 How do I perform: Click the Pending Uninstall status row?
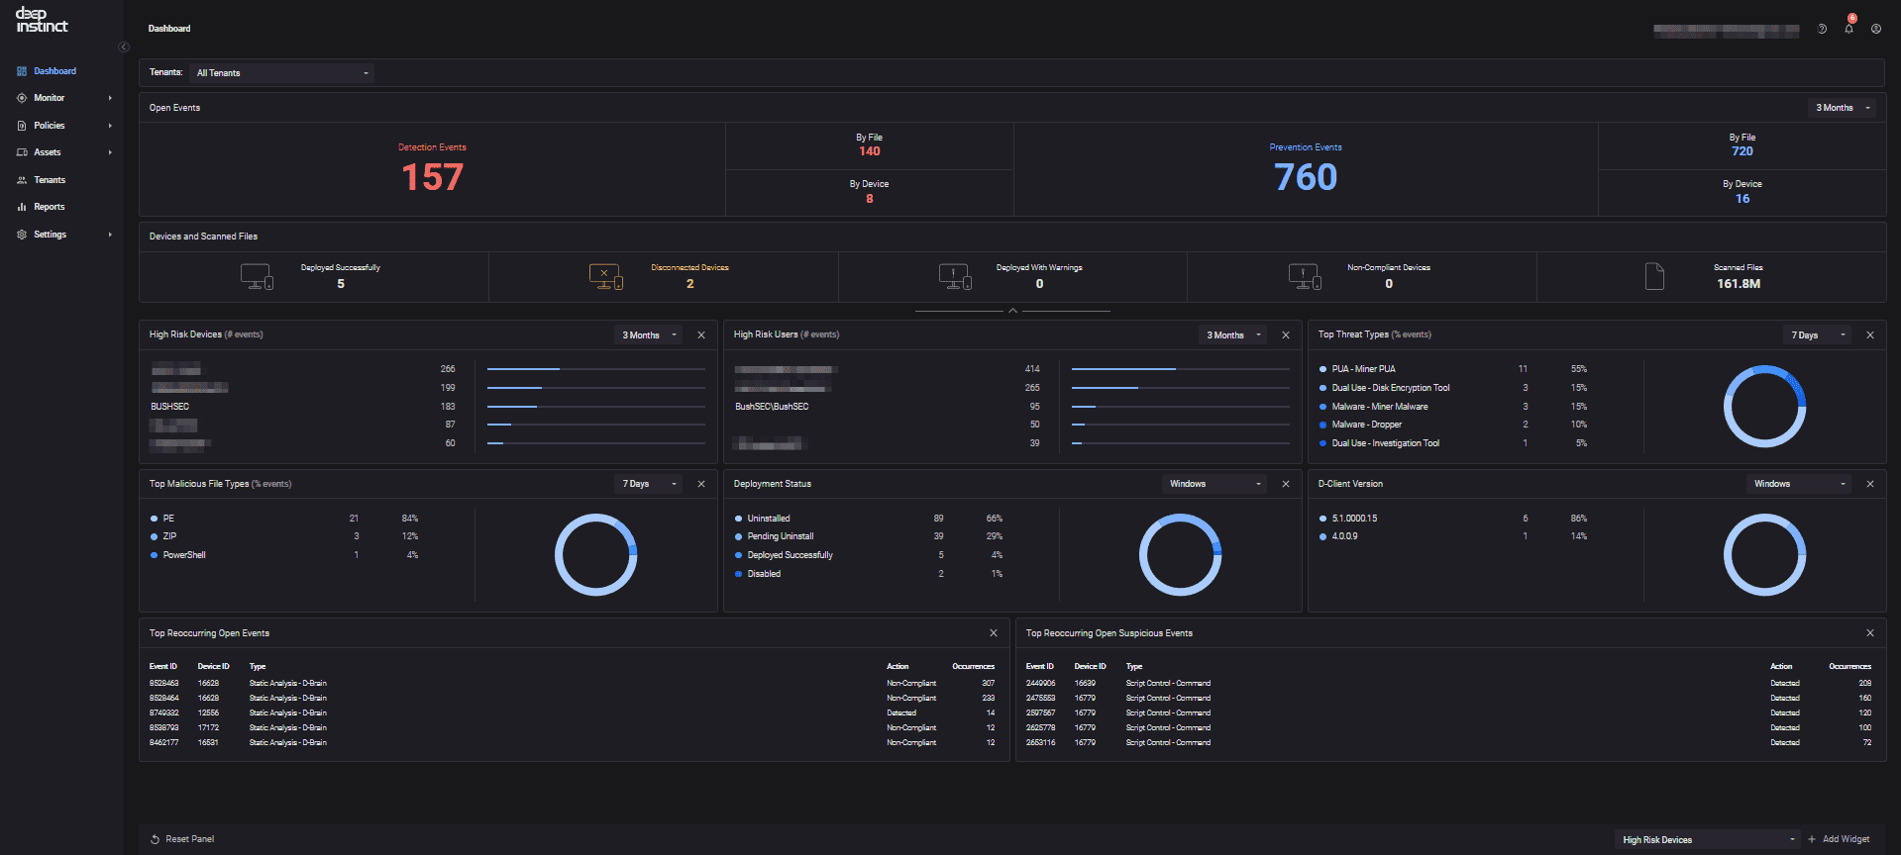click(869, 536)
